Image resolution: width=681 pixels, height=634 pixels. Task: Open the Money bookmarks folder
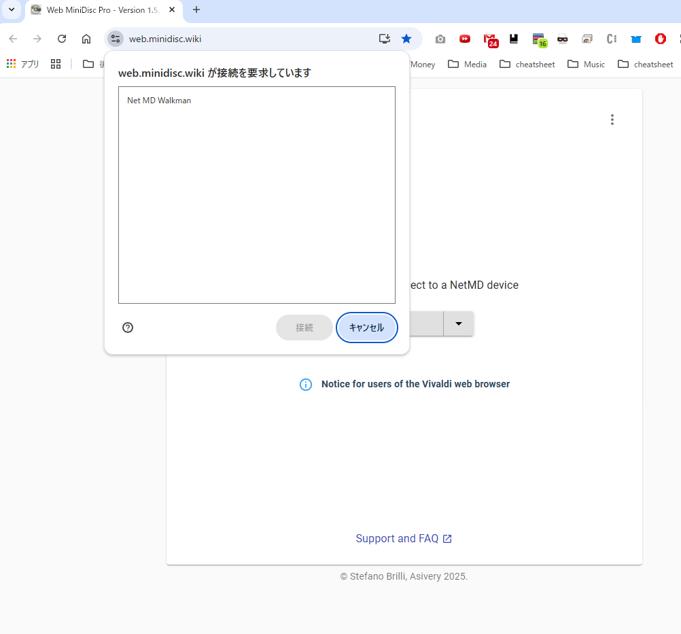click(x=423, y=65)
